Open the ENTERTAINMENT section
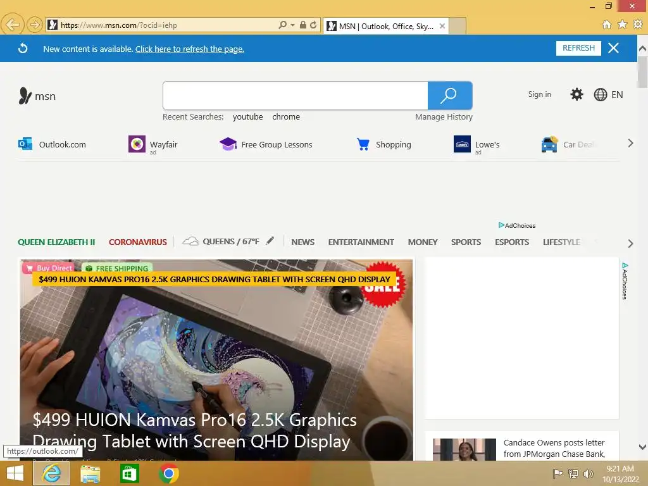The width and height of the screenshot is (648, 486). [361, 242]
